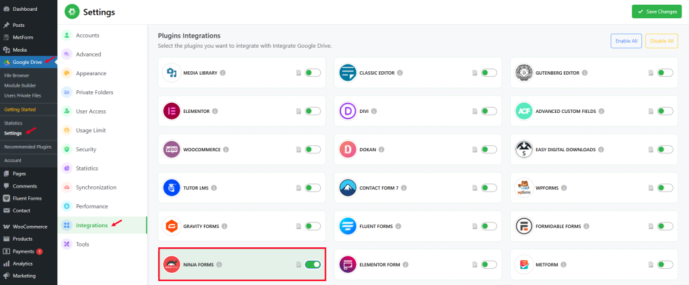Click the Formidable Forms plugin logo
Image resolution: width=689 pixels, height=285 pixels.
[523, 226]
